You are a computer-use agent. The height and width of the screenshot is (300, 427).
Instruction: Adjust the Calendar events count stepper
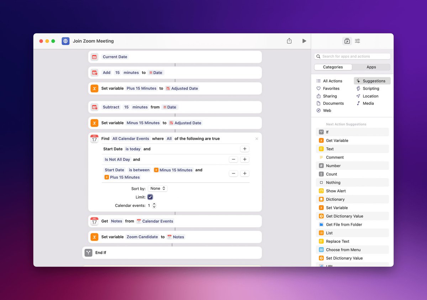(x=154, y=205)
